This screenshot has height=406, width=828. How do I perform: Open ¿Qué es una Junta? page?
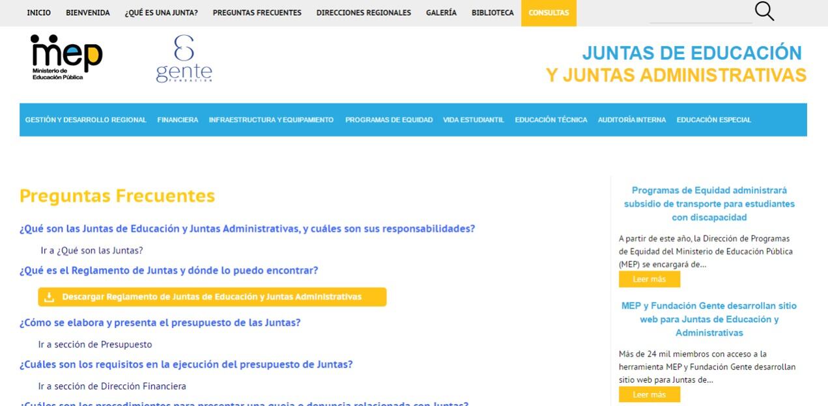pos(161,13)
